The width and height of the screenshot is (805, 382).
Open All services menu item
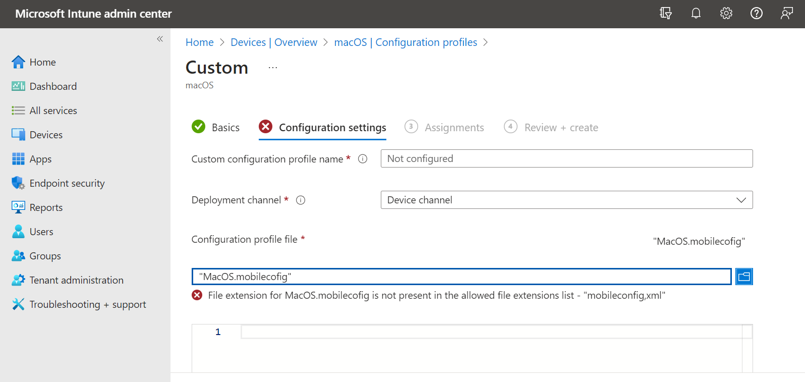[53, 111]
